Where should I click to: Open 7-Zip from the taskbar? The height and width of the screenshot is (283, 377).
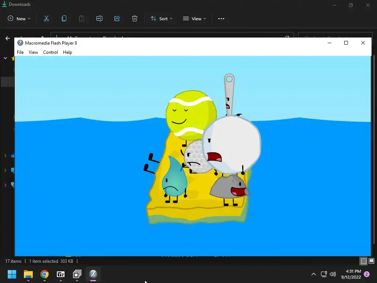(x=61, y=274)
